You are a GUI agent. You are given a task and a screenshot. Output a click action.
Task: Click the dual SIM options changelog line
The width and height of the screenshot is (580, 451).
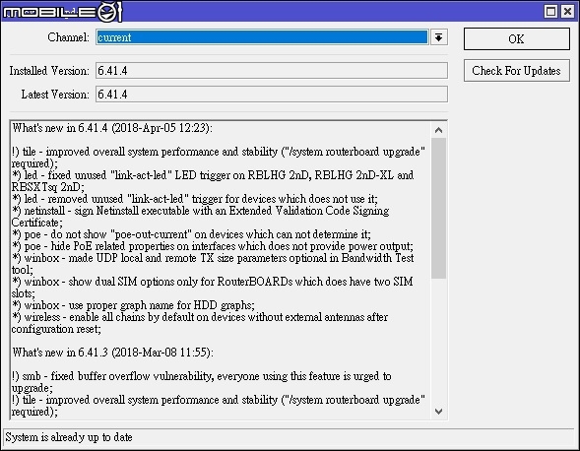coord(212,288)
